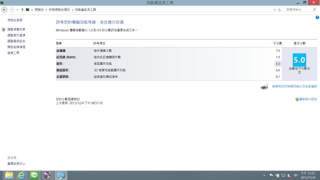Open the clock showing 下午 11:57
Image resolution: width=320 pixels, height=180 pixels.
tap(308, 175)
